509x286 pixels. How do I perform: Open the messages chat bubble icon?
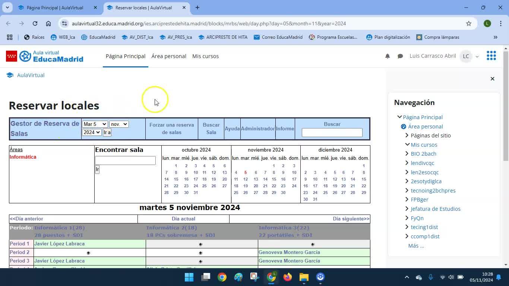pyautogui.click(x=400, y=56)
